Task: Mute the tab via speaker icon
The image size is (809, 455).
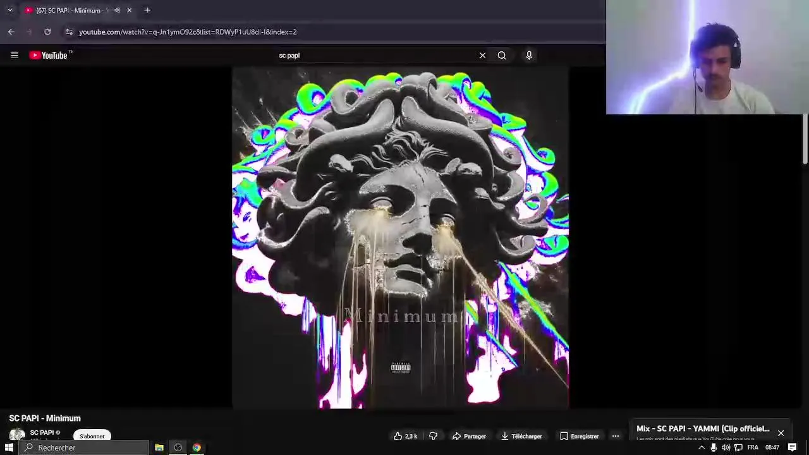Action: [x=117, y=10]
